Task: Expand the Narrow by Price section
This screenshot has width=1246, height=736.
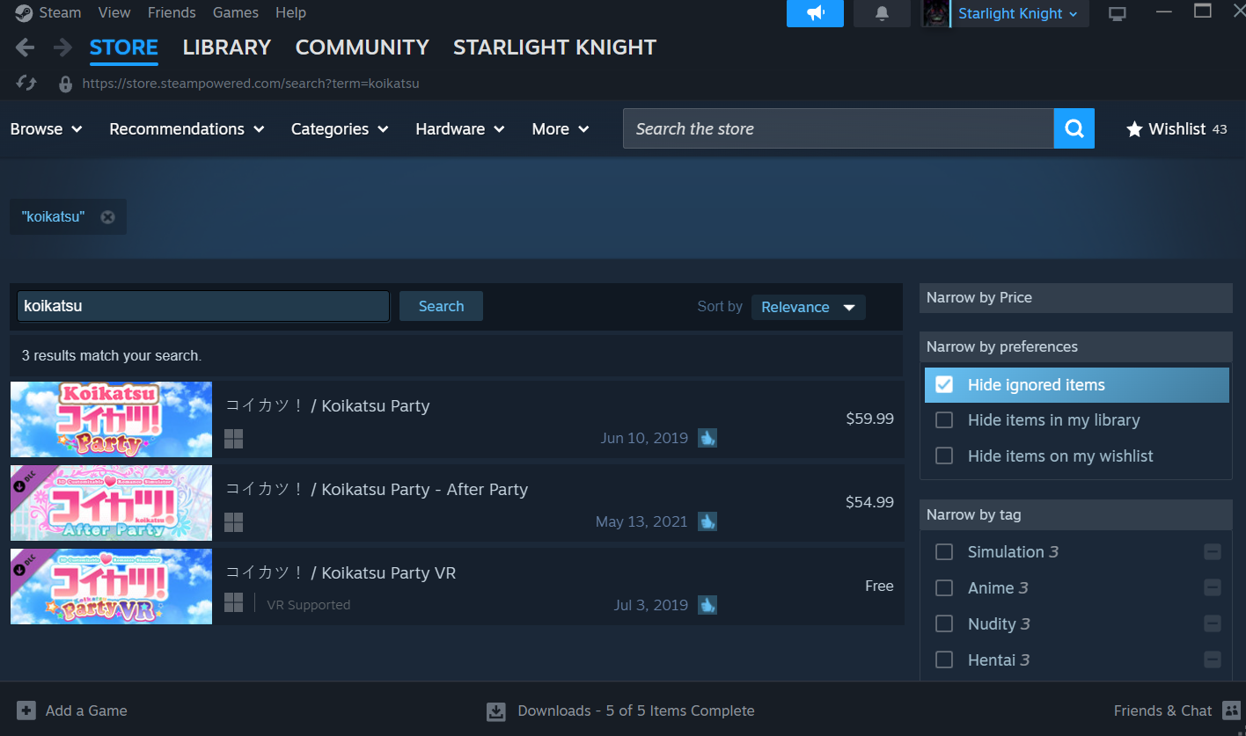Action: pyautogui.click(x=1076, y=298)
